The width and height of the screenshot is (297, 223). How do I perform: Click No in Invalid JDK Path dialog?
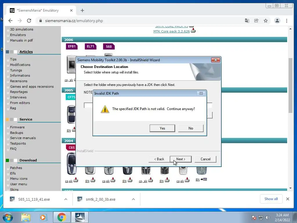point(191,128)
